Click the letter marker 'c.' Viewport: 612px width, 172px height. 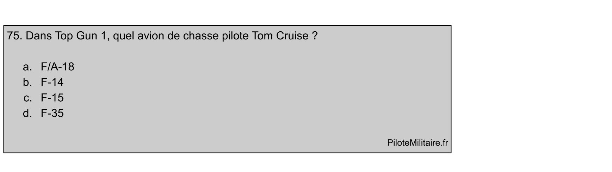(x=28, y=98)
